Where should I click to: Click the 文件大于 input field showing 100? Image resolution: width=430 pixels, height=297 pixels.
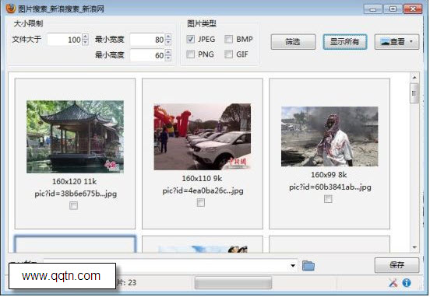65,40
